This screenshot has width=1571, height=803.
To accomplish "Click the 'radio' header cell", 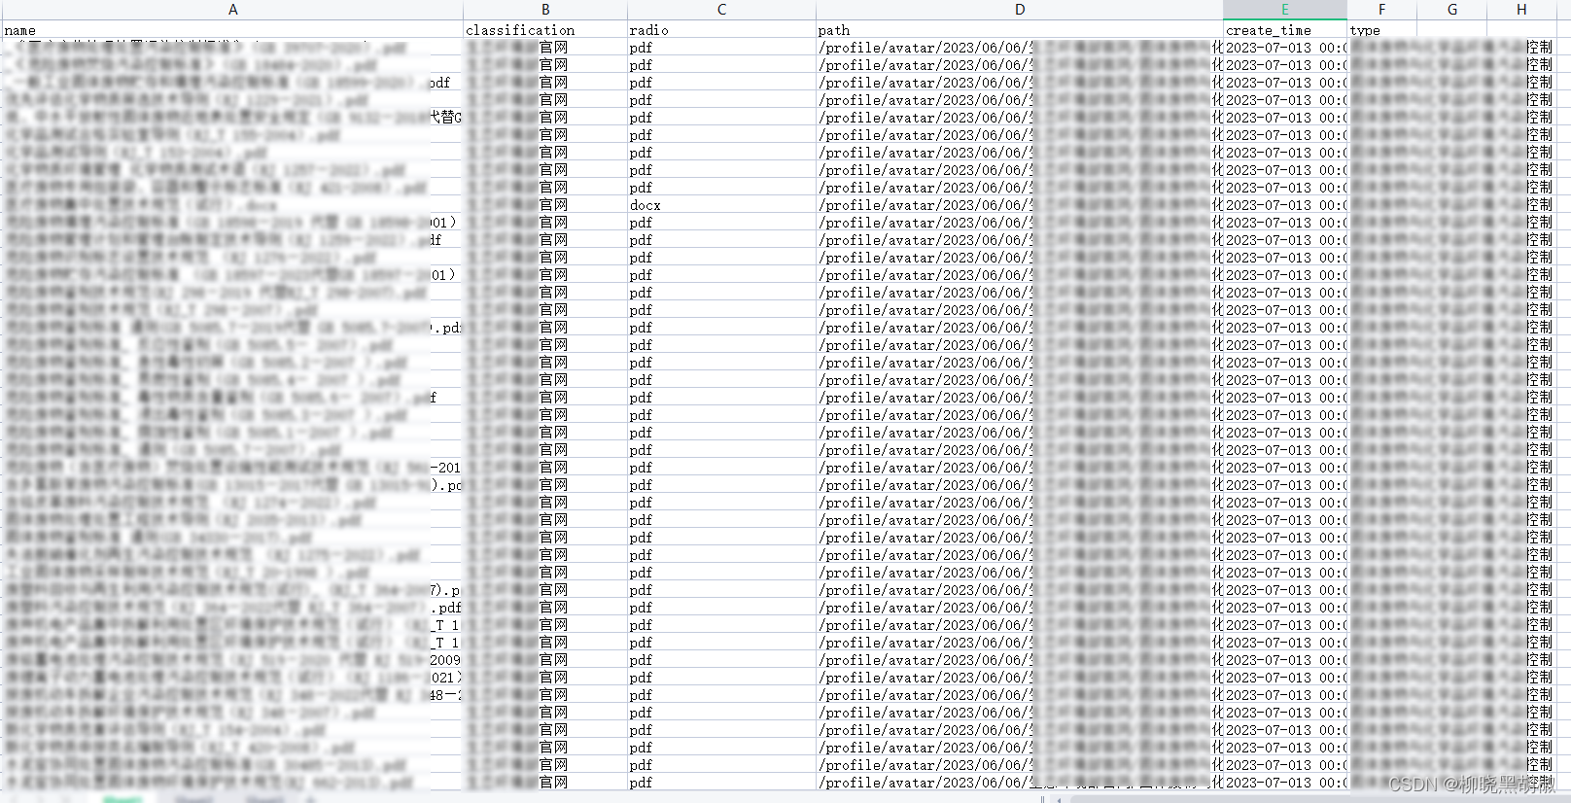I will click(721, 30).
